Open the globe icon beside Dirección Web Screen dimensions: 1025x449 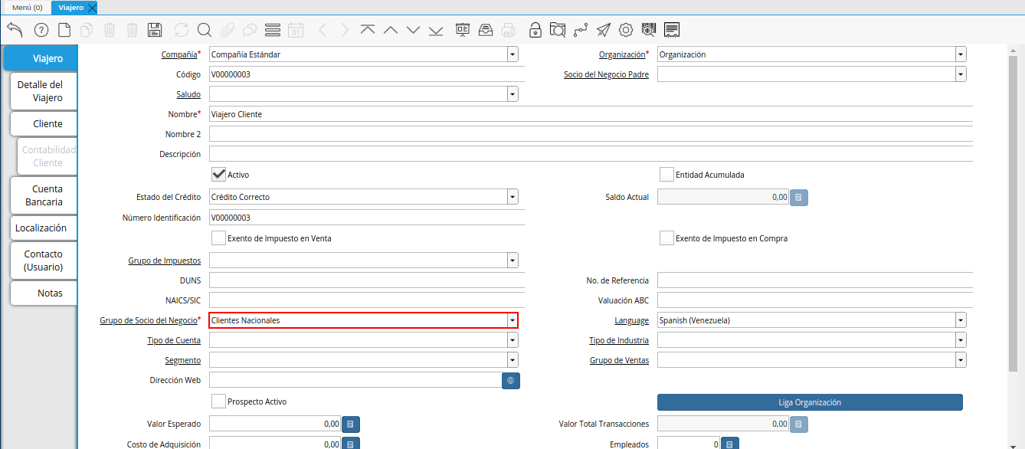click(x=511, y=380)
